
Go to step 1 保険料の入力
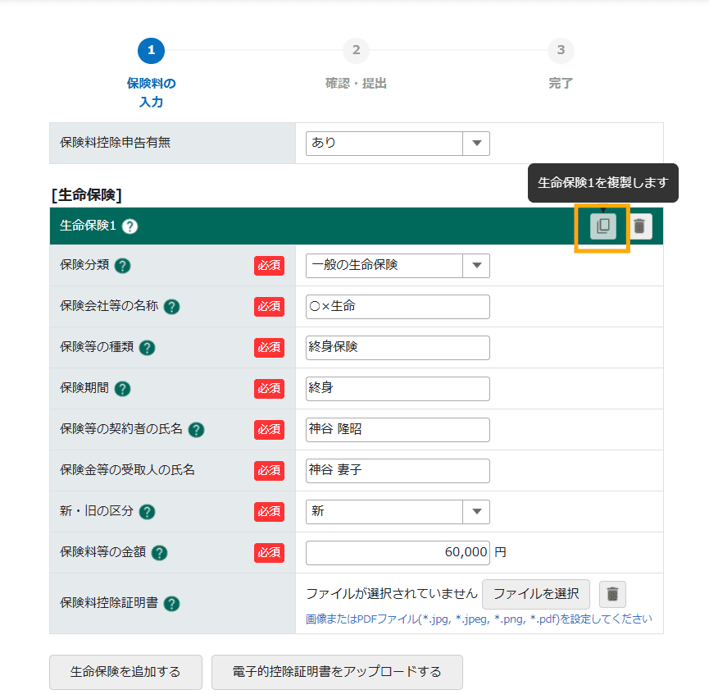click(x=151, y=72)
